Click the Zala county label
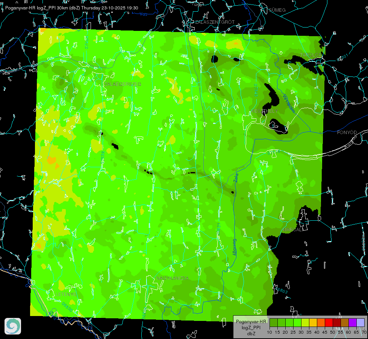This screenshot has height=339, width=368. [x=236, y=177]
